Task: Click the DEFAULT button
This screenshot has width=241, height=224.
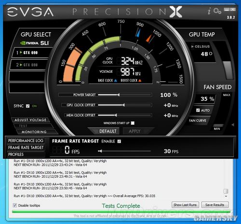Action: (107, 132)
